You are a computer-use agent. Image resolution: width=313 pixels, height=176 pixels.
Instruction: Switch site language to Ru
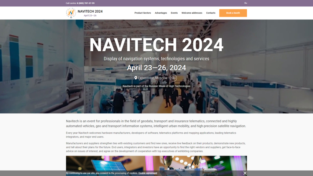(x=246, y=3)
